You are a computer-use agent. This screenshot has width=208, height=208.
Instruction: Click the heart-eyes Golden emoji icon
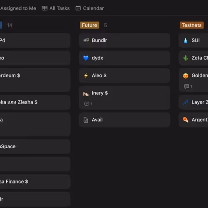(x=186, y=76)
